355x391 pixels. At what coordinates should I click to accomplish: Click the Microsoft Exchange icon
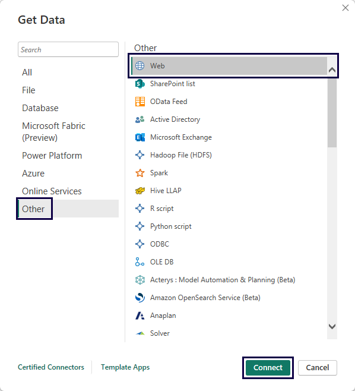tap(140, 137)
